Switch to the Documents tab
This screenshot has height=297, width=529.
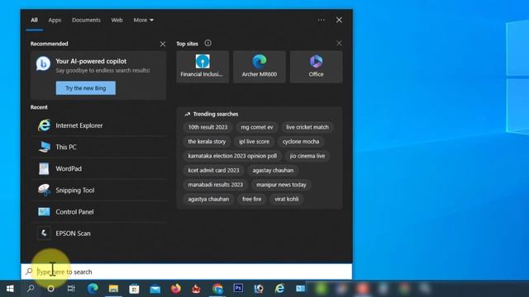click(x=86, y=20)
